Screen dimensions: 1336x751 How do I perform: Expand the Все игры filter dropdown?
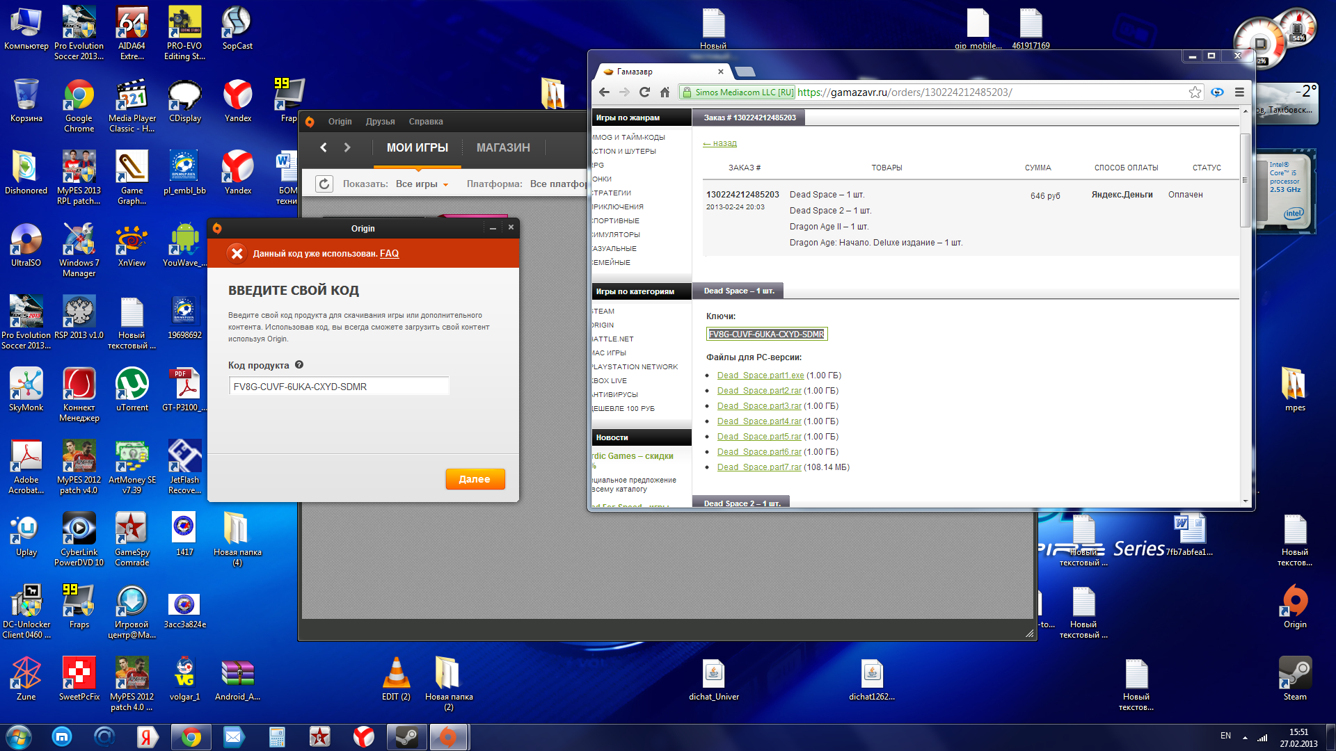point(422,184)
